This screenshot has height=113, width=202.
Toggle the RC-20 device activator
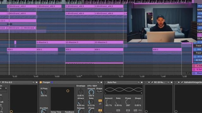[146, 82]
